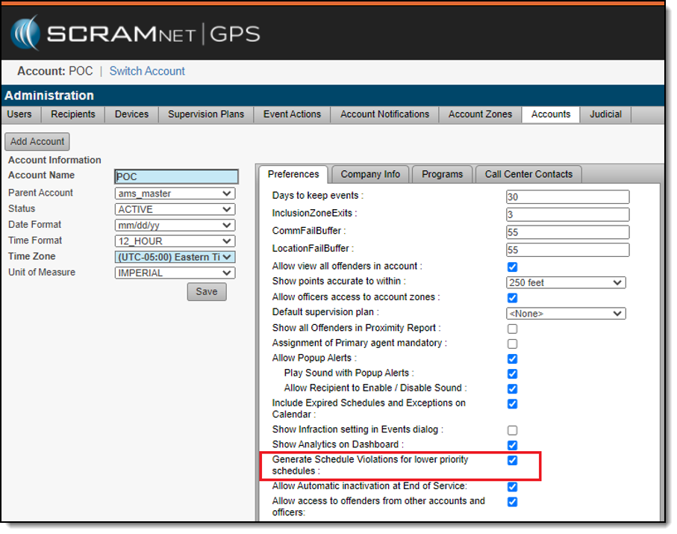Image resolution: width=677 pixels, height=534 pixels.
Task: Expand the Unit of Measure dropdown
Action: (176, 273)
